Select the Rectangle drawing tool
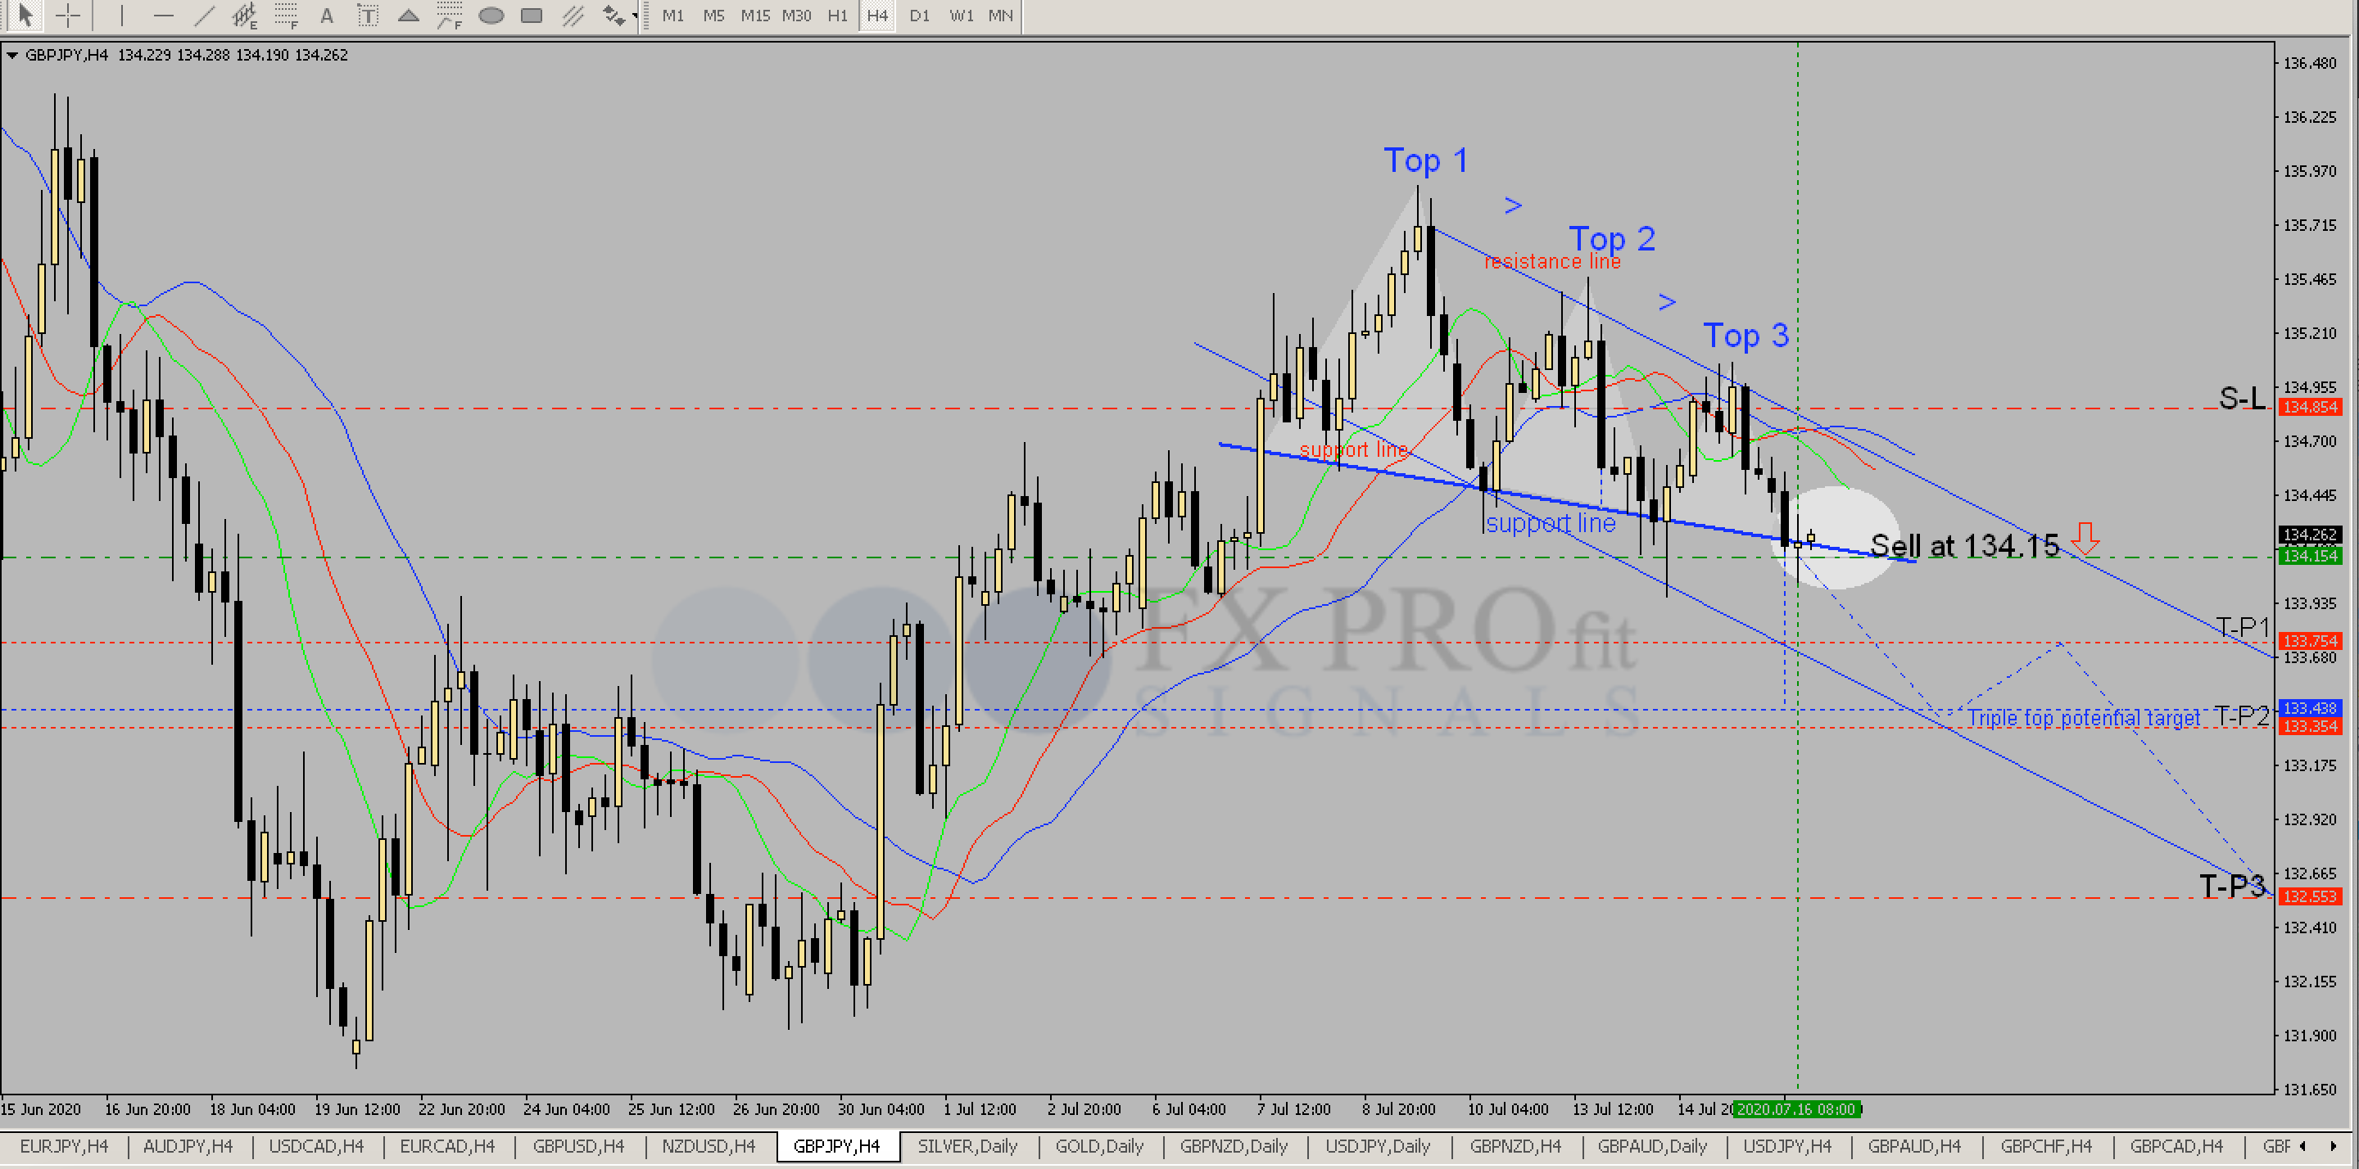2359x1169 pixels. 531,16
